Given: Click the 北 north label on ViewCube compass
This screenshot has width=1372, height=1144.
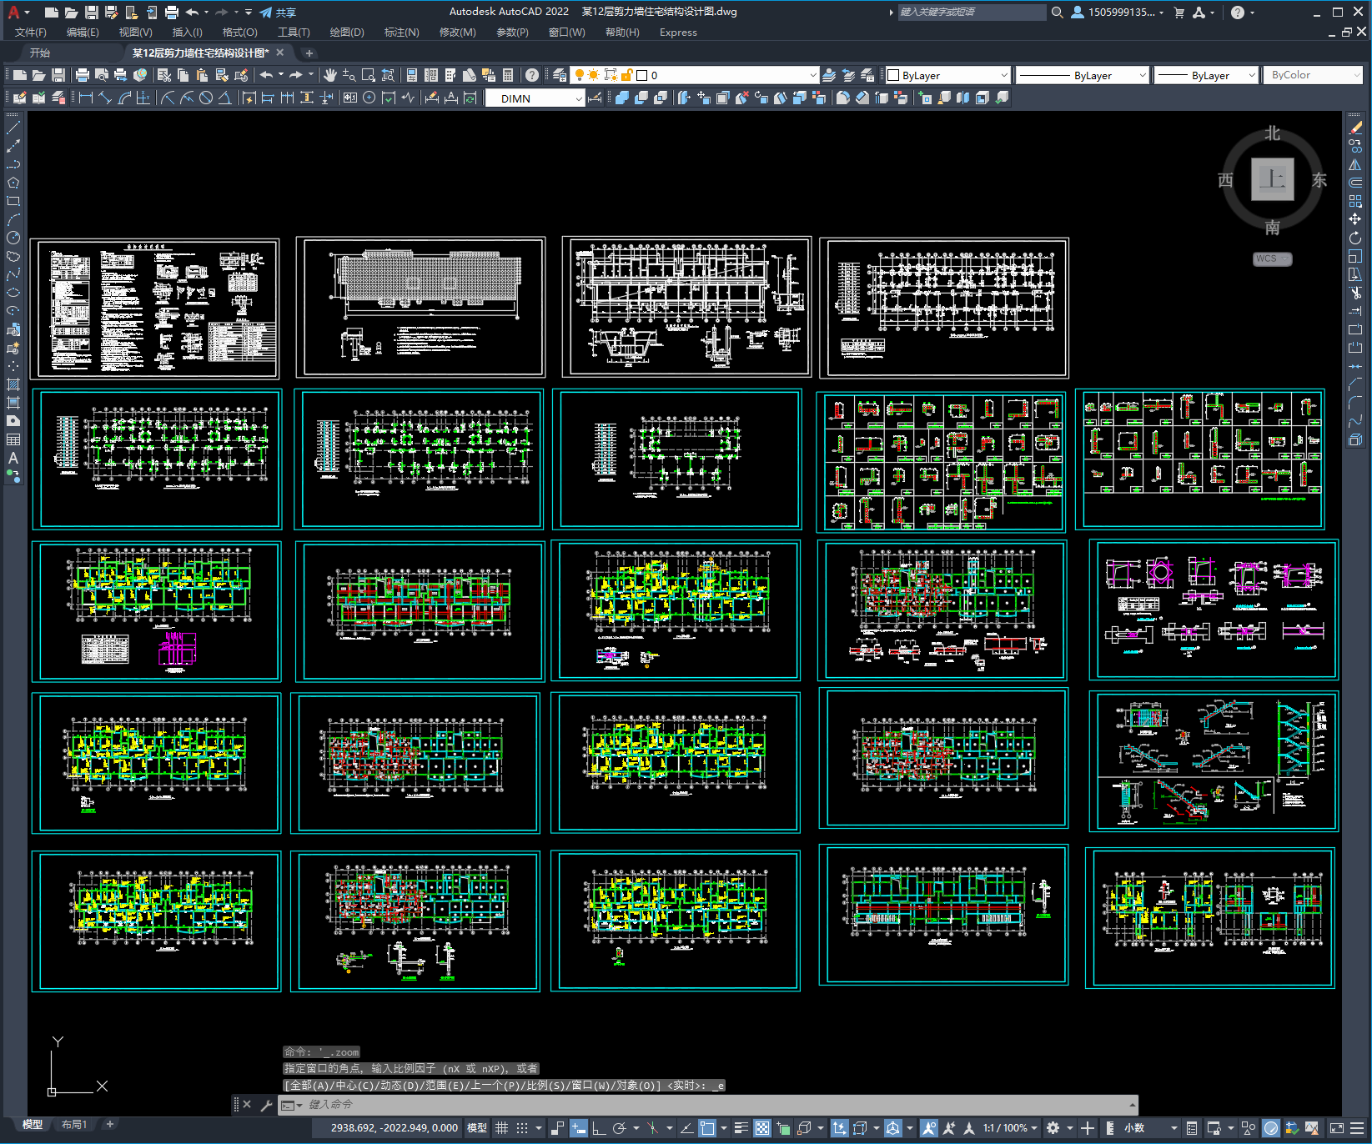Looking at the screenshot, I should point(1272,133).
